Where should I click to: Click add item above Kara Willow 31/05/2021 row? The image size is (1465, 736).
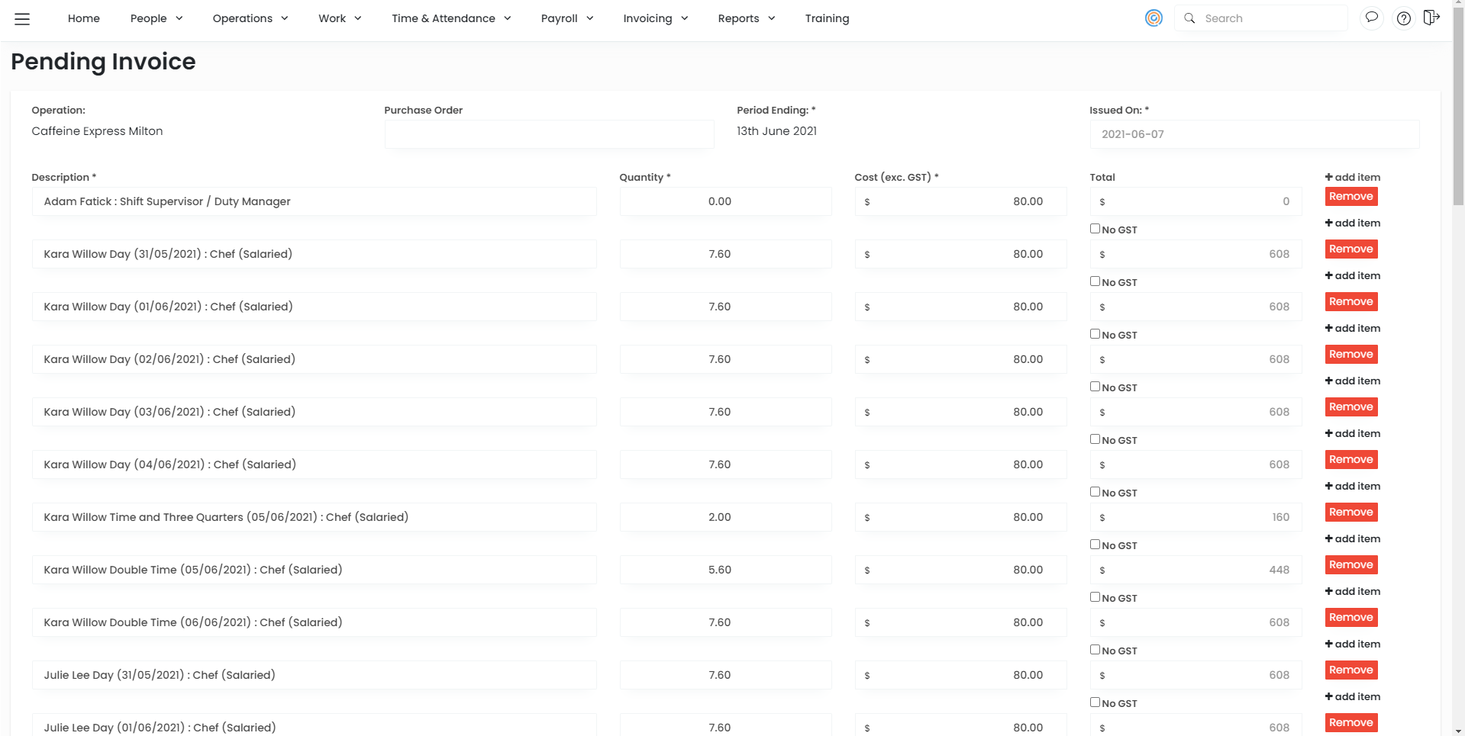[1352, 223]
